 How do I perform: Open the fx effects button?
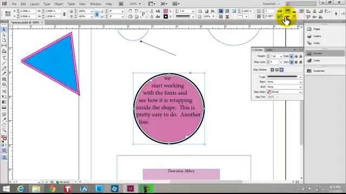pyautogui.click(x=212, y=11)
